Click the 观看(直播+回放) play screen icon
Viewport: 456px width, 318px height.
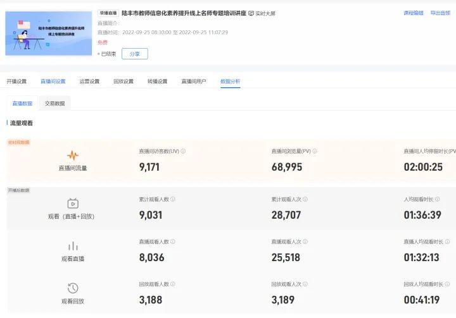point(73,203)
